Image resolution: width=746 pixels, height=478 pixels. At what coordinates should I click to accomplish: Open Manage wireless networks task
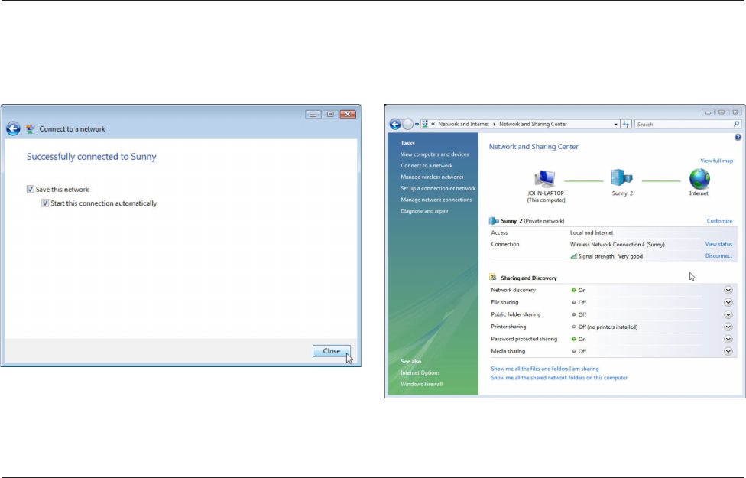[432, 177]
